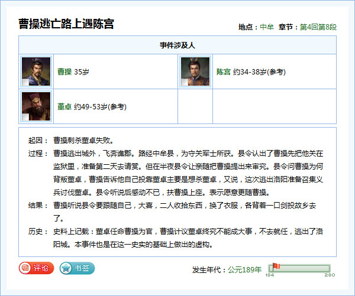
Task: Click the red comment icon on 评论
Action: pyautogui.click(x=25, y=268)
